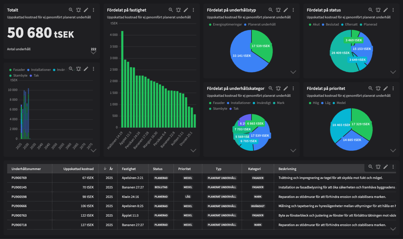Click the bell icon on Fördelat på underhållstyp
The height and width of the screenshot is (239, 403).
278,10
